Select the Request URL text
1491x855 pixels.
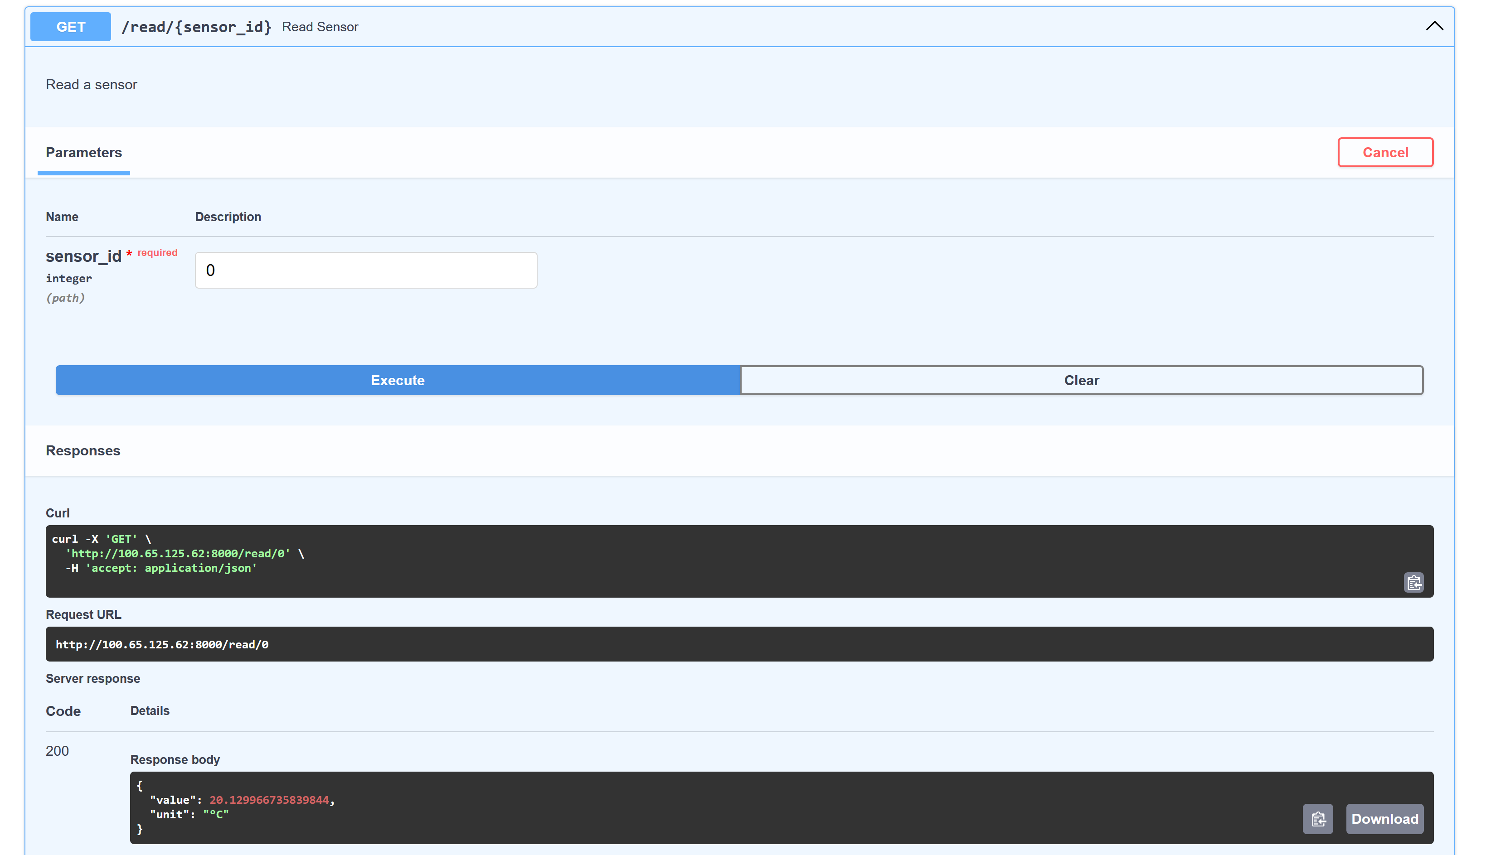point(162,643)
